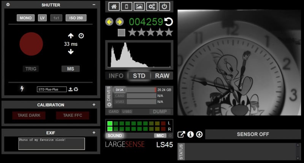Switch to the INFO tab

(x=116, y=76)
